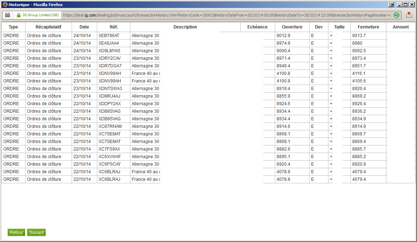Select reference XD9LMYAS

[x=109, y=50]
